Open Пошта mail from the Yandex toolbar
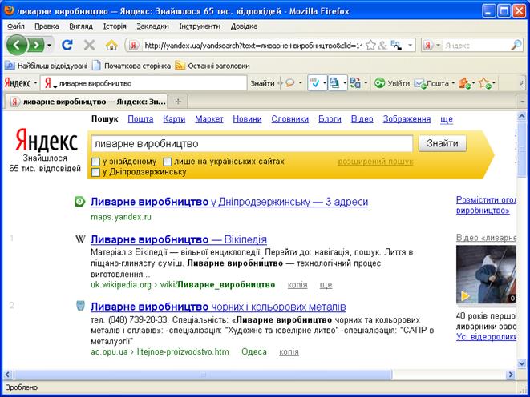This screenshot has width=530, height=397. pyautogui.click(x=432, y=83)
